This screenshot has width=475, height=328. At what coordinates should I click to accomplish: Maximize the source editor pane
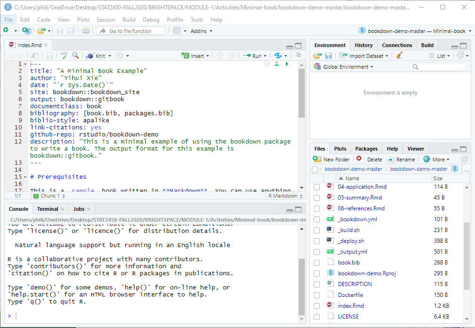(x=298, y=46)
